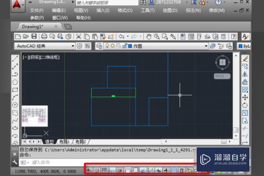Select the Revision Cloud tool

(15, 113)
